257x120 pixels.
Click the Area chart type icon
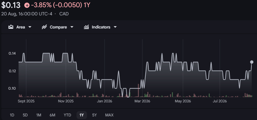point(11,27)
